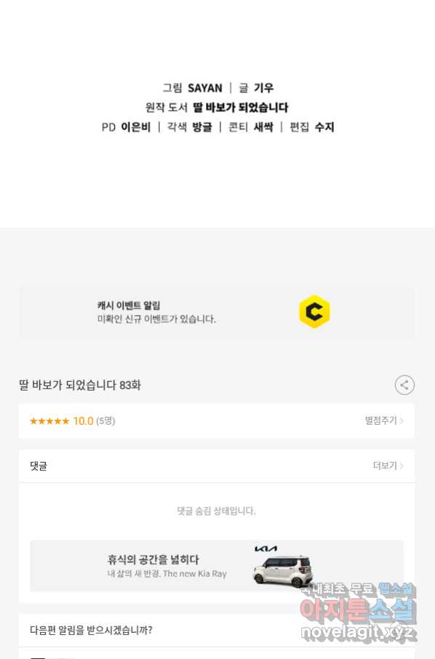Expand comments with 더보기
The width and height of the screenshot is (435, 659).
[385, 466]
